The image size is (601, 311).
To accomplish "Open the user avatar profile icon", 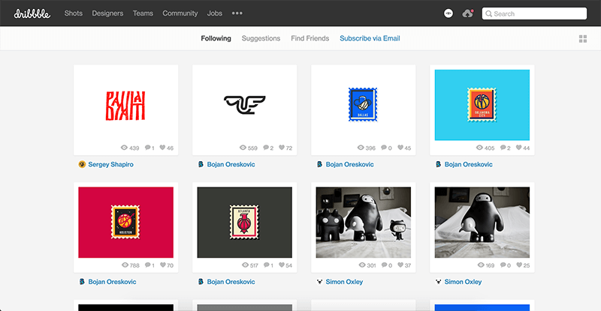I will 448,13.
